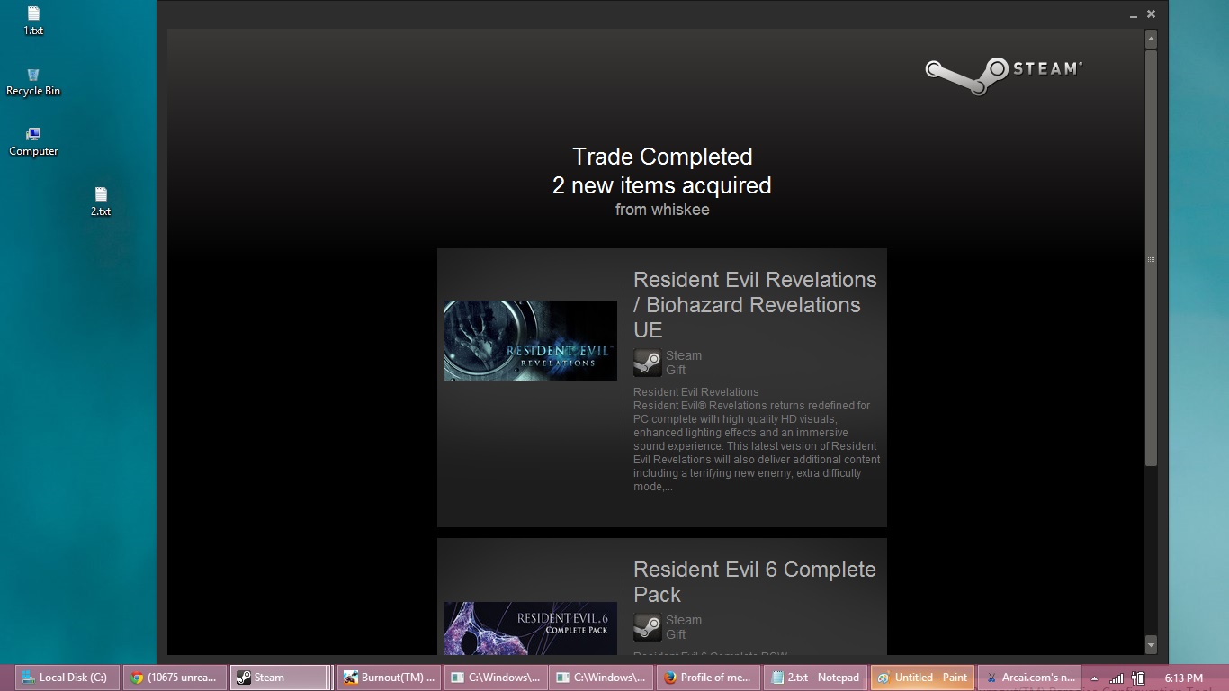Click the network signal tray icon
The height and width of the screenshot is (691, 1229).
point(1117,678)
